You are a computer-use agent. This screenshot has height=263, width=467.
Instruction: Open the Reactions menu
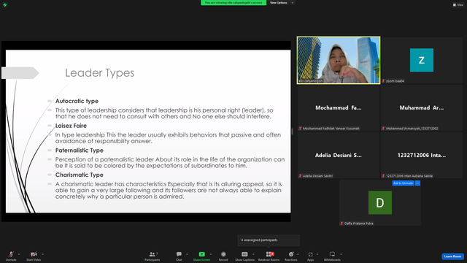coord(291,256)
